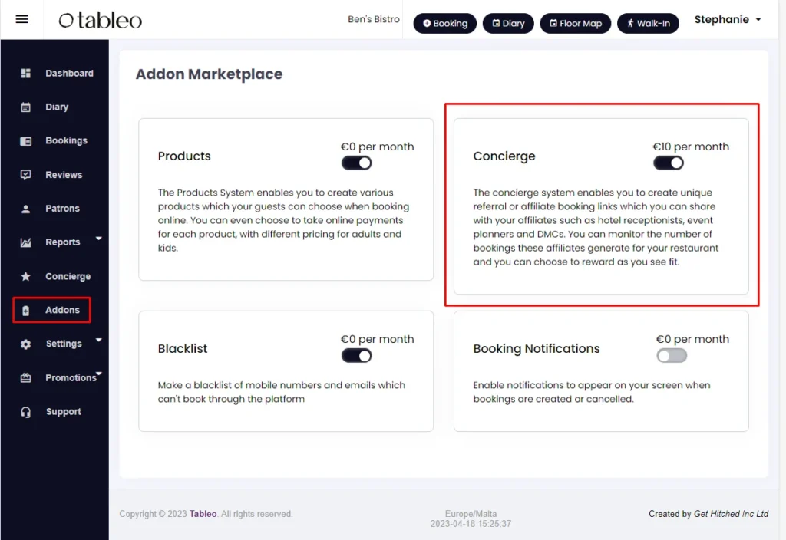This screenshot has width=786, height=540.
Task: Click the Concierge star icon
Action: pos(25,276)
